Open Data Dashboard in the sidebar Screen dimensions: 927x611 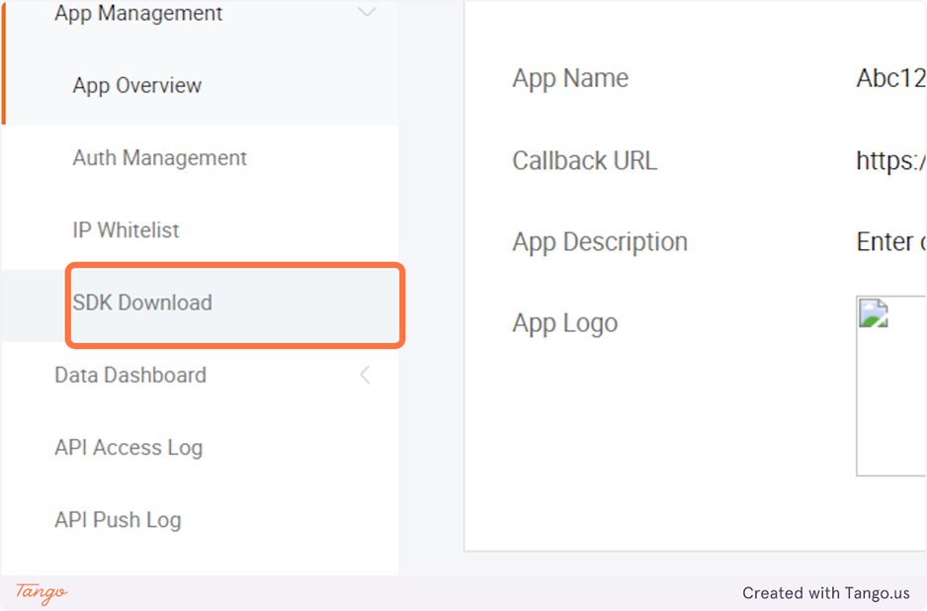(130, 375)
